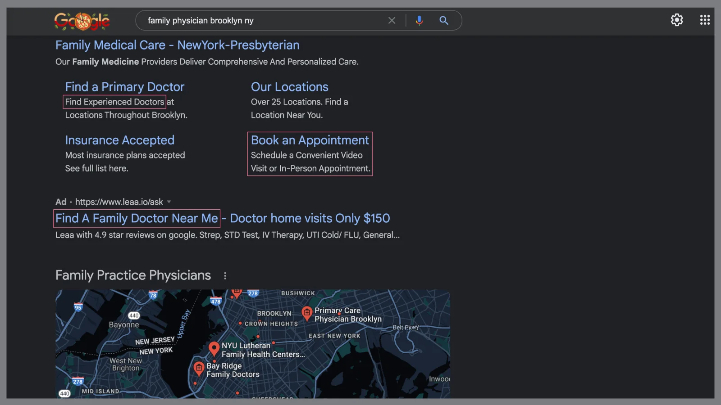The image size is (721, 405).
Task: Click the East New York map label
Action: tap(334, 336)
